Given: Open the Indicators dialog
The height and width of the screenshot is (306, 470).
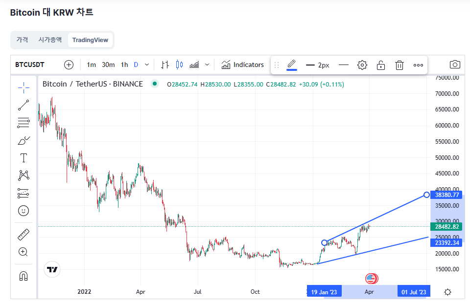Looking at the screenshot, I should [x=242, y=65].
